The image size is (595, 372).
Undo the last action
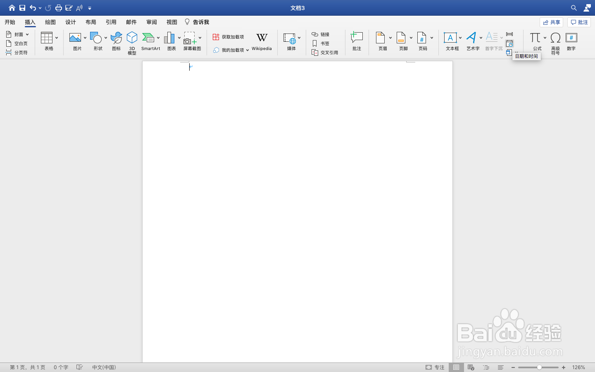click(x=33, y=8)
